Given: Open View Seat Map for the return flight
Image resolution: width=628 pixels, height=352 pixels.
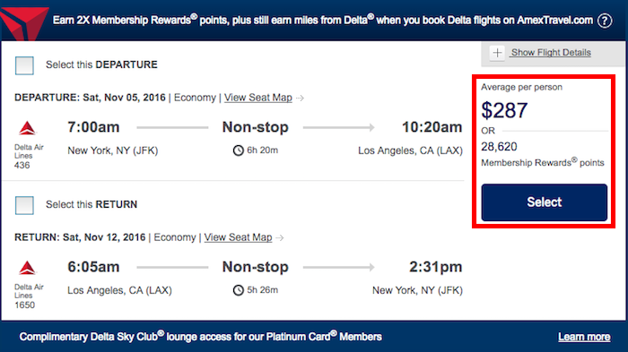Looking at the screenshot, I should pos(238,237).
